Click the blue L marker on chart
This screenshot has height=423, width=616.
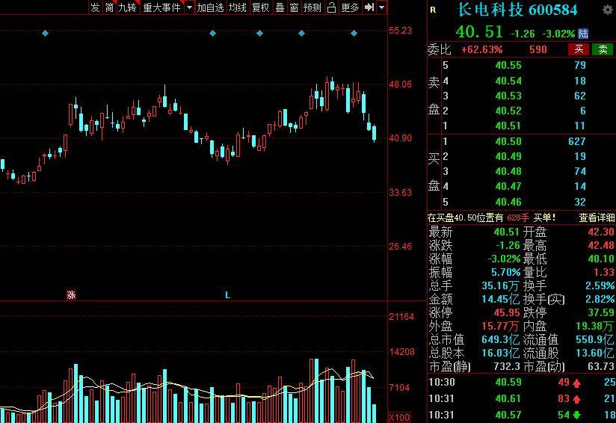[x=227, y=295]
